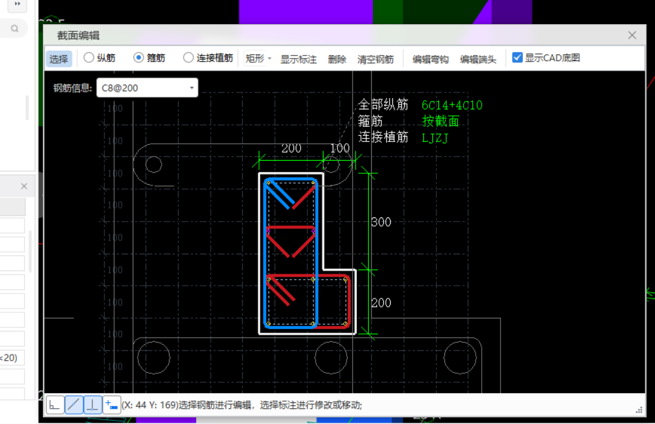Click the 连接植筋 label in drawing
The height and width of the screenshot is (424, 655).
383,137
